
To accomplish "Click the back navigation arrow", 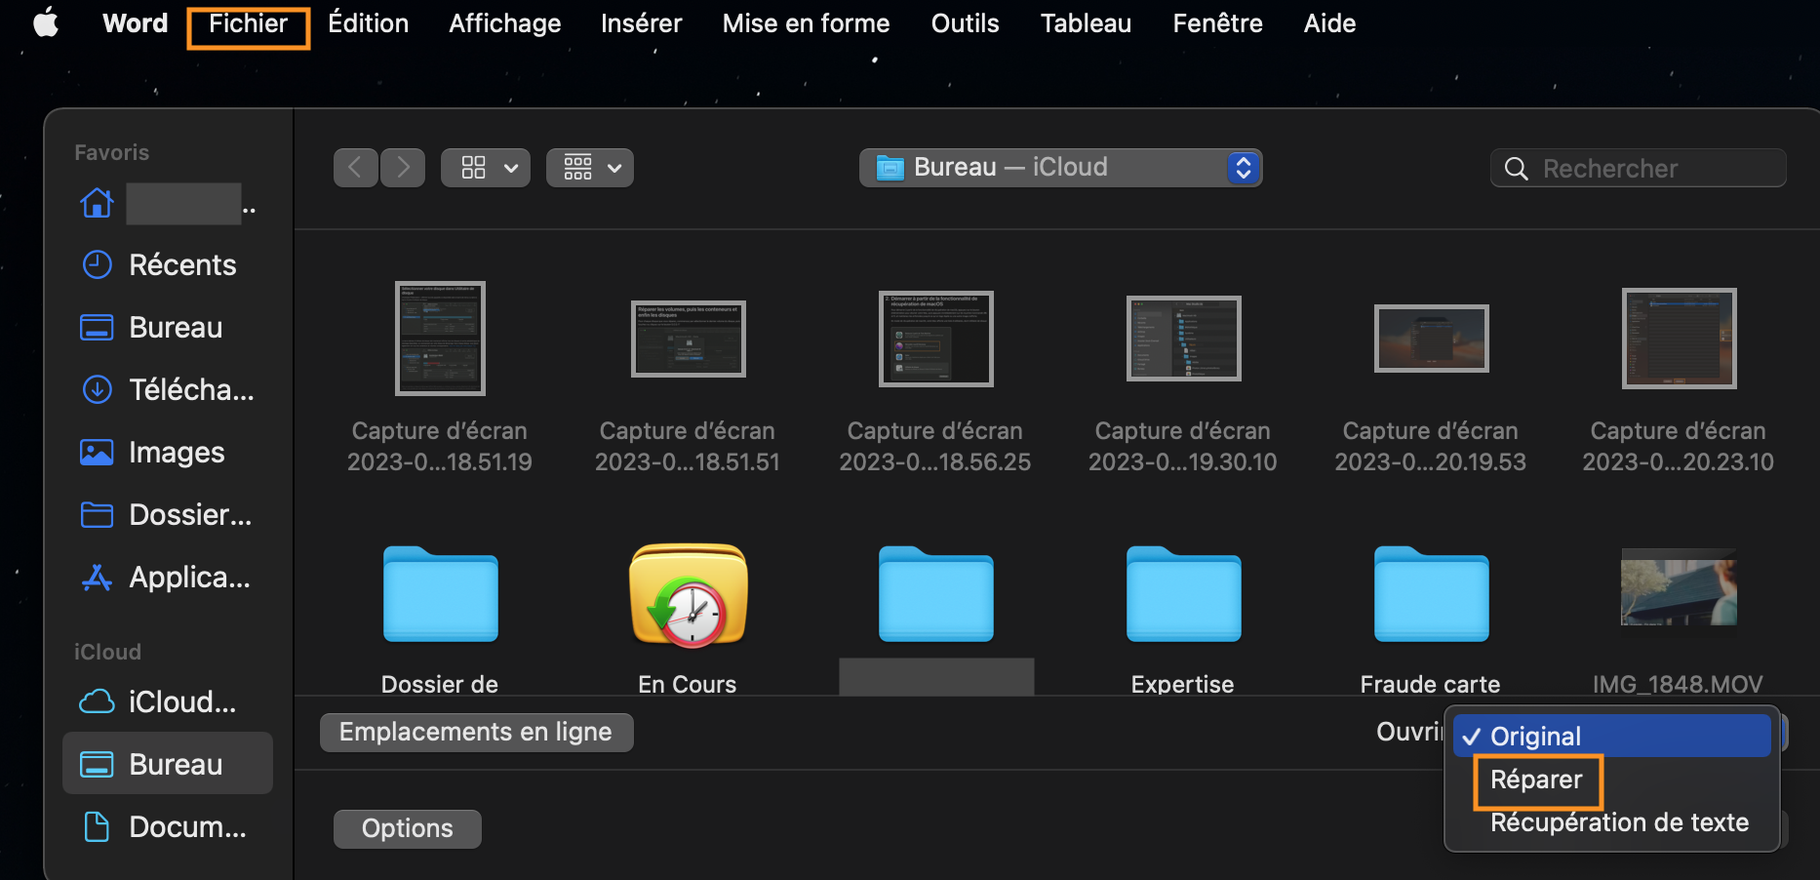I will pos(356,168).
